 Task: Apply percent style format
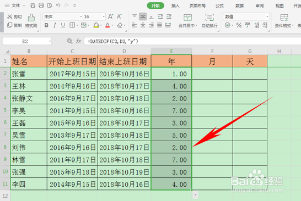point(239,25)
